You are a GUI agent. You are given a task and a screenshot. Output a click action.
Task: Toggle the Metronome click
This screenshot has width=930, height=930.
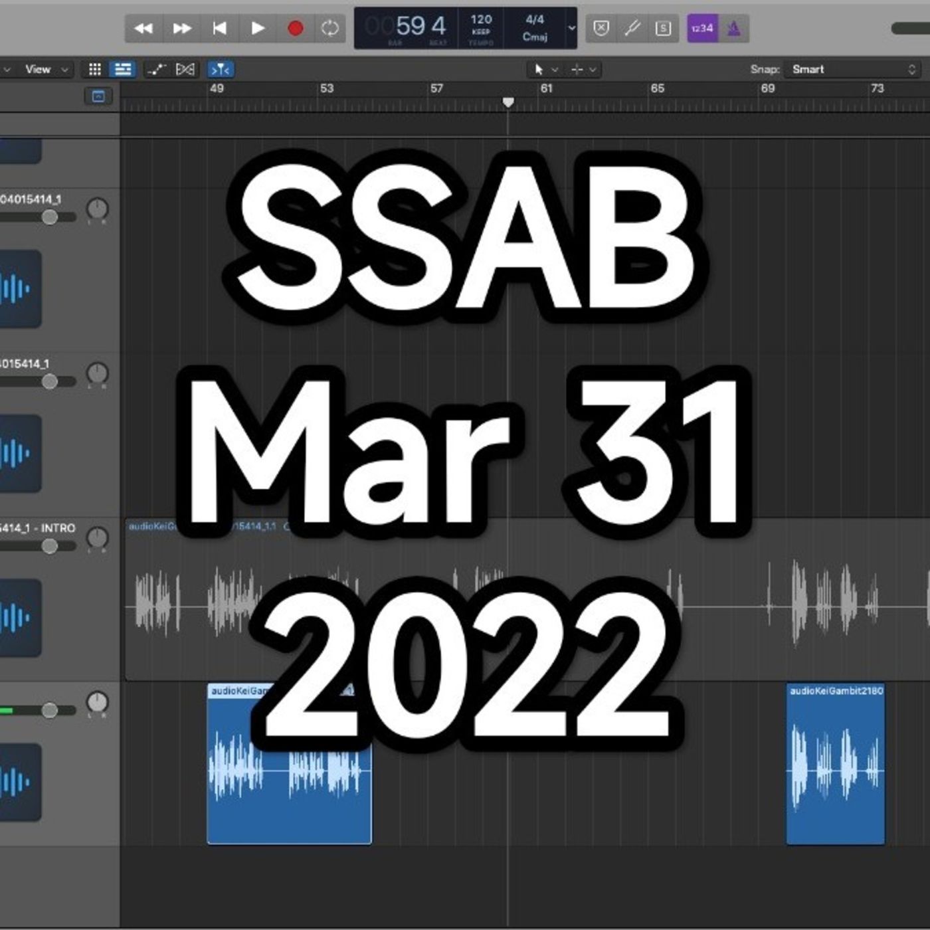point(733,29)
